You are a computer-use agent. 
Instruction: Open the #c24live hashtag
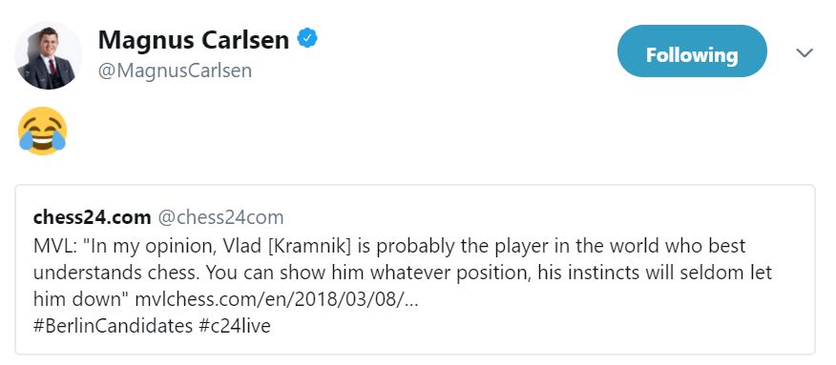[x=235, y=326]
